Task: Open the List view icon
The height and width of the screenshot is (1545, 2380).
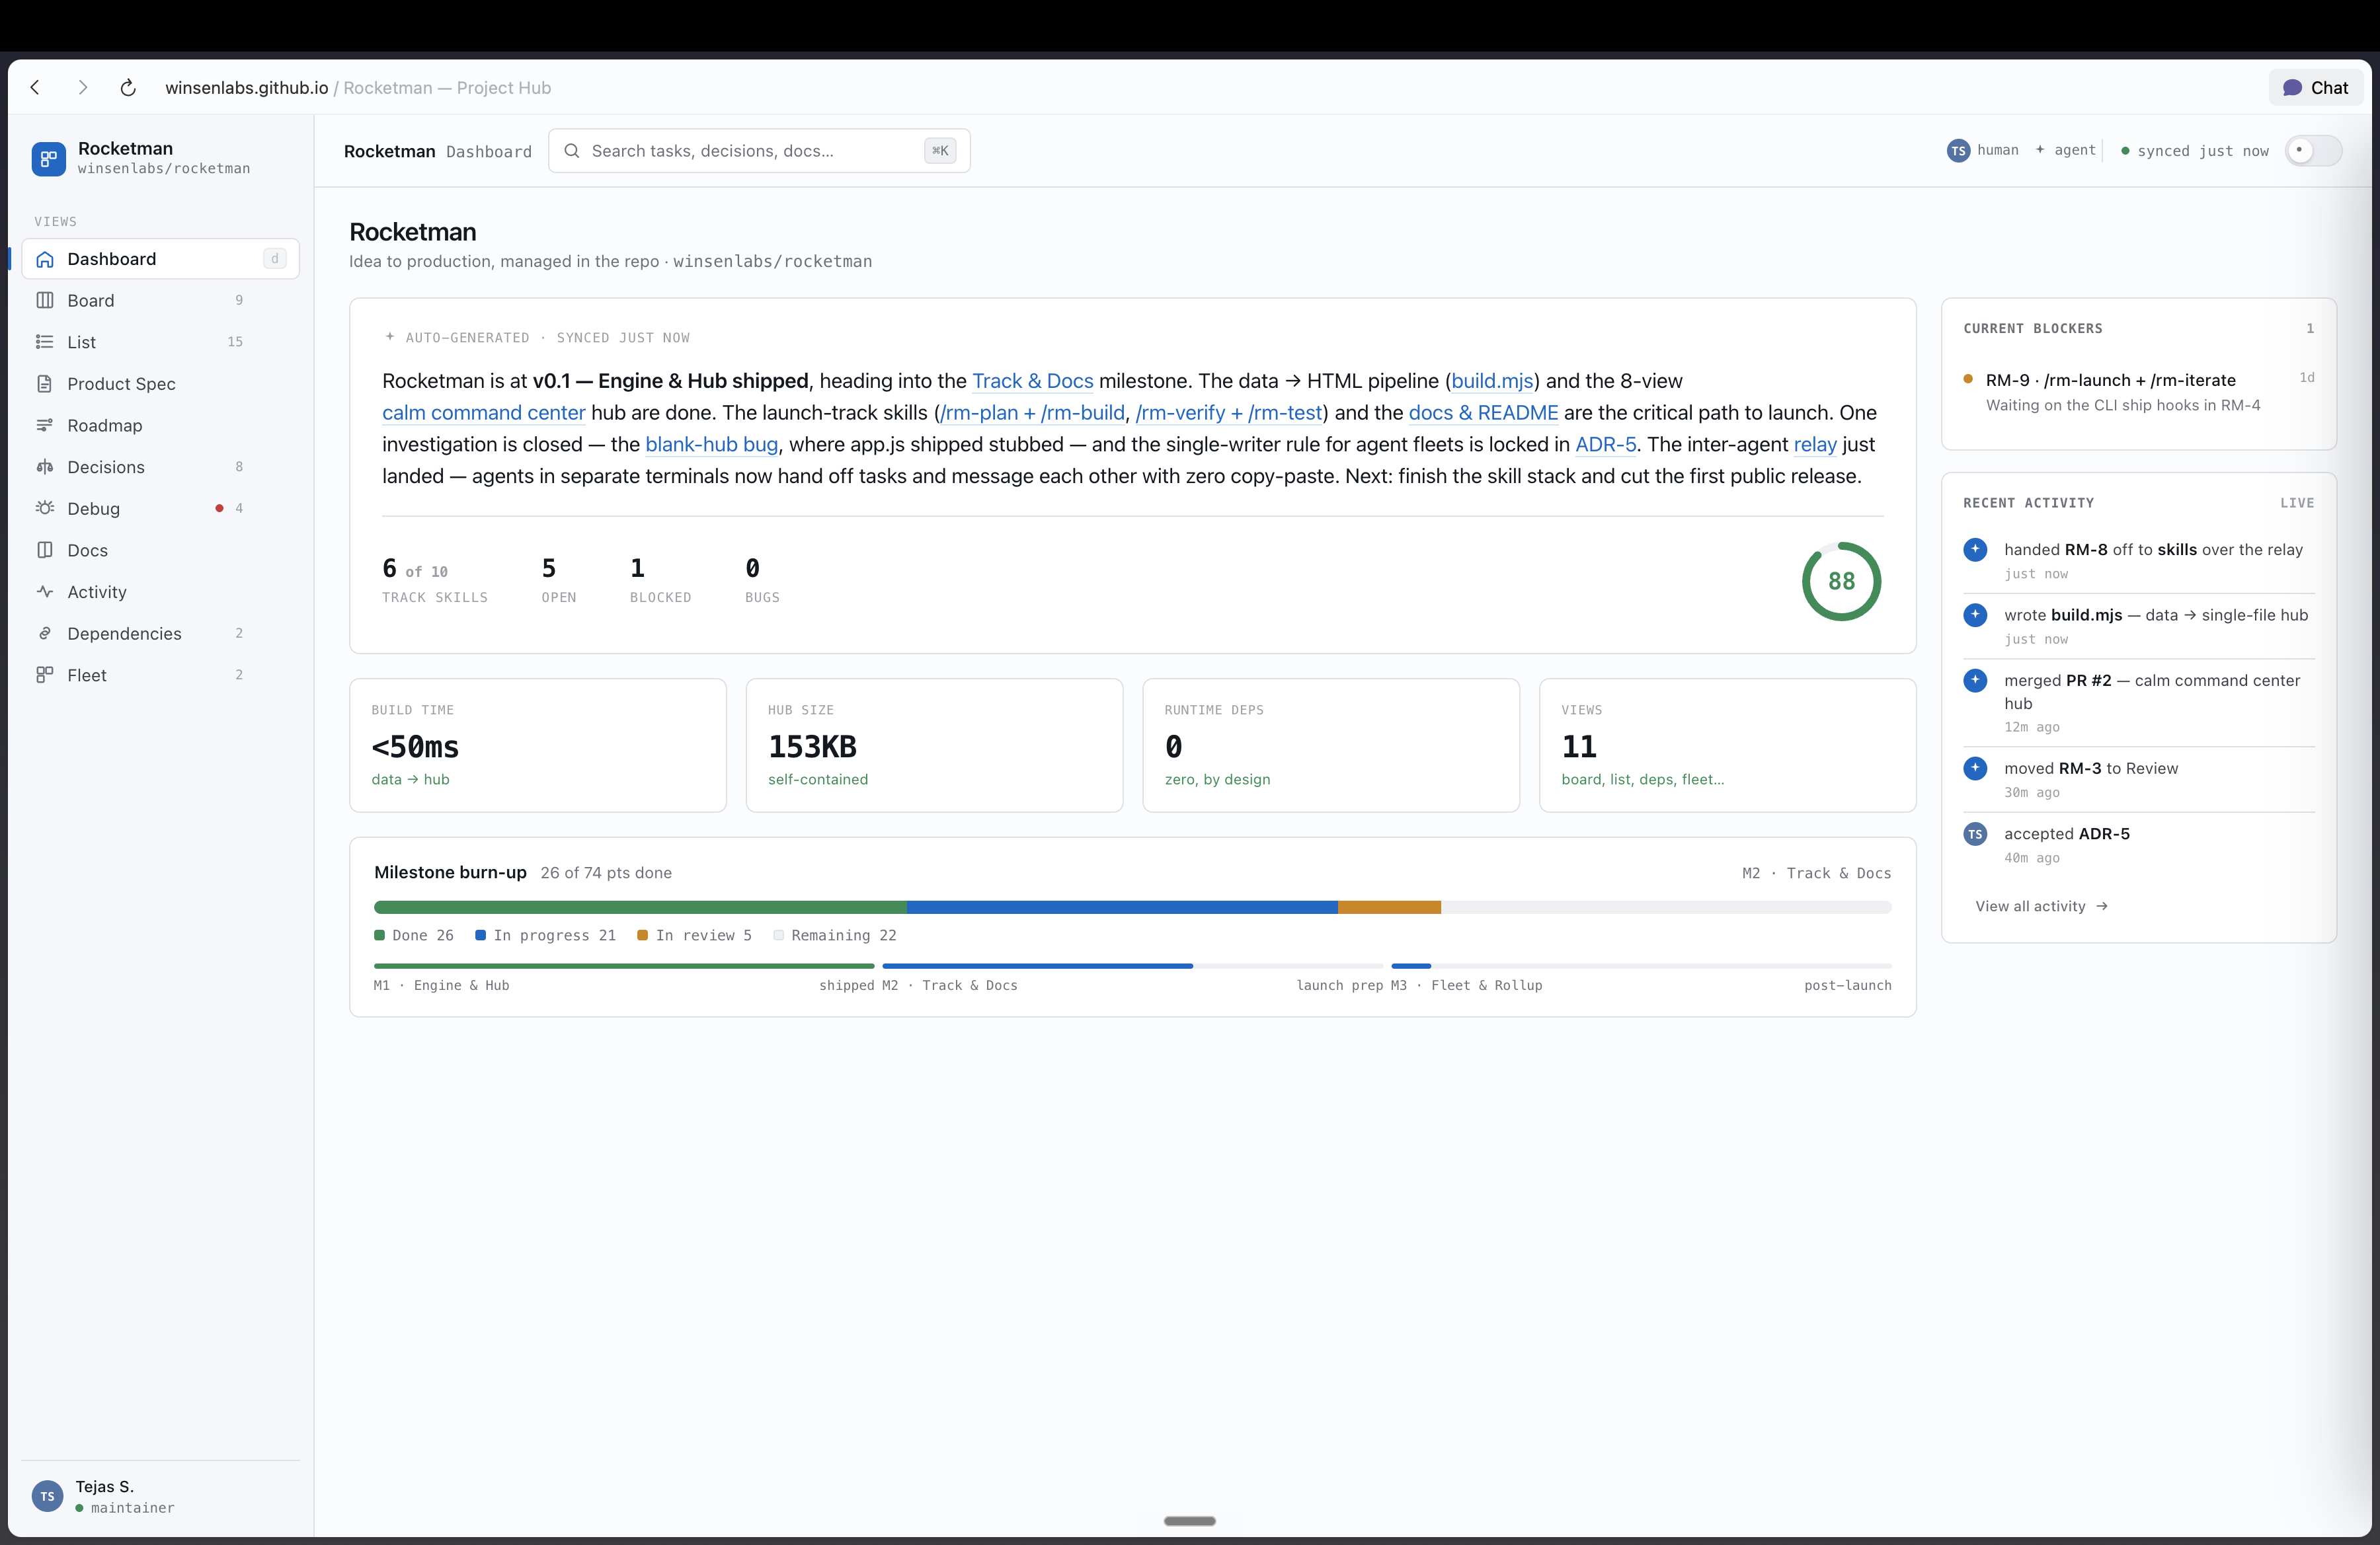Action: (x=45, y=342)
